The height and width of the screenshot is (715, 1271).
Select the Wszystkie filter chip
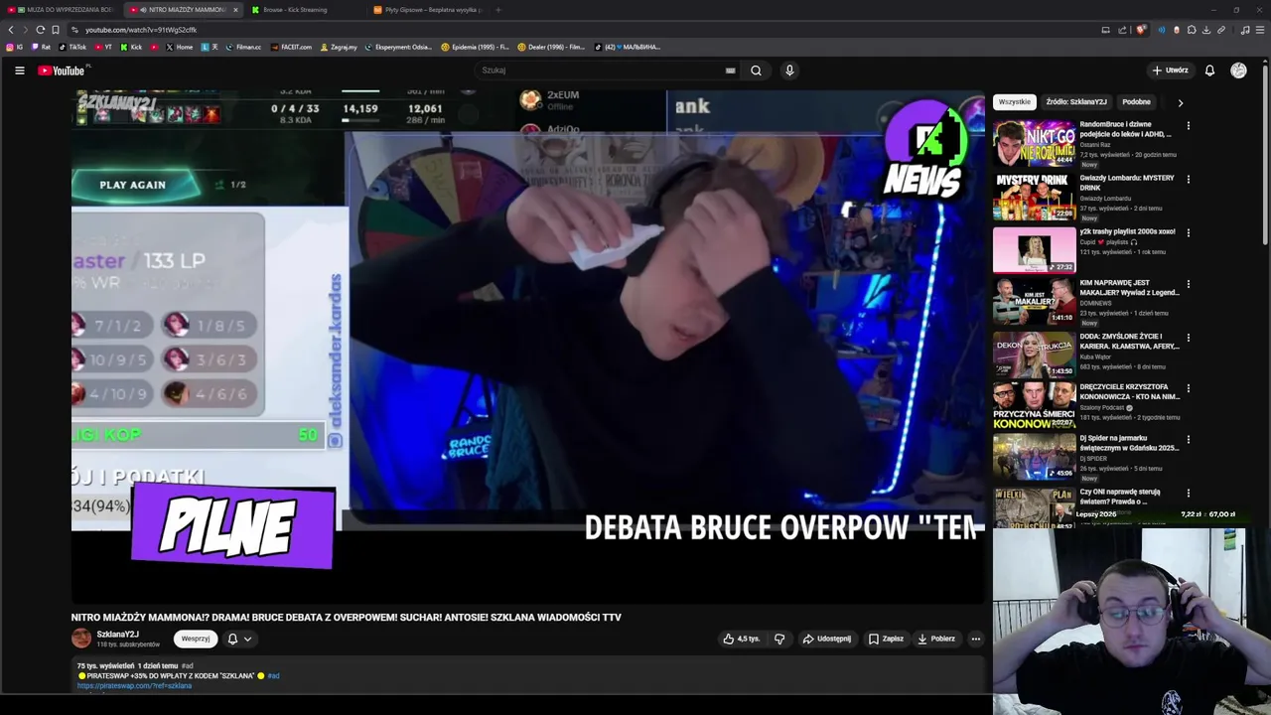coord(1015,102)
